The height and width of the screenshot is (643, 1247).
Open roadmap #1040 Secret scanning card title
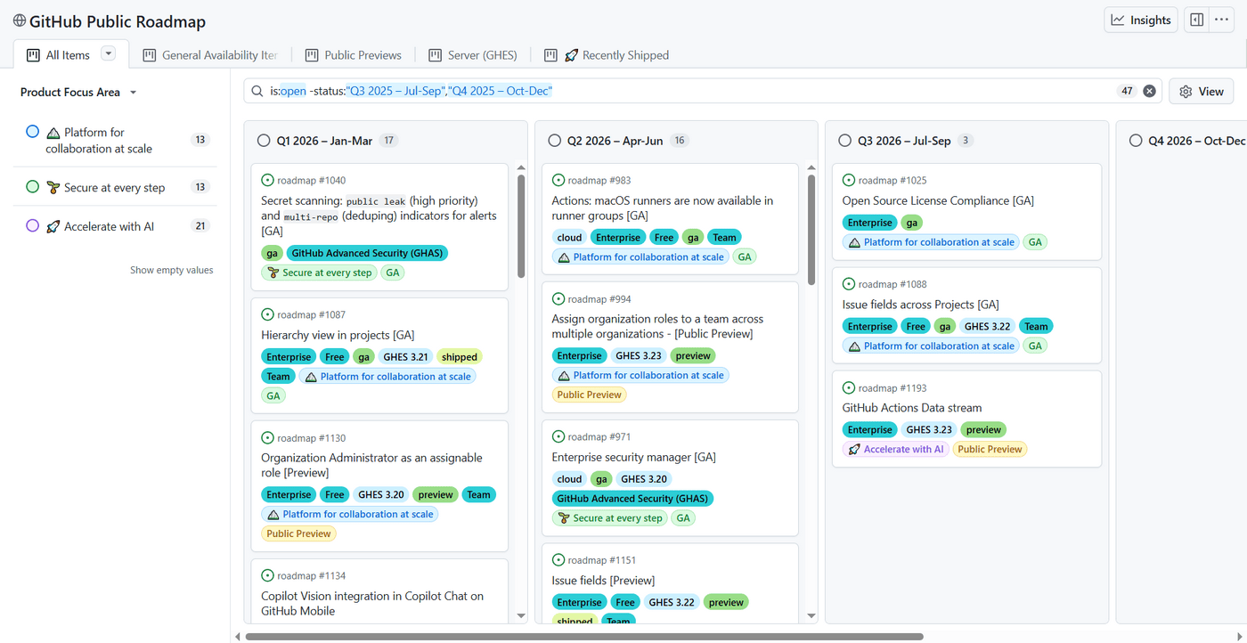point(379,216)
